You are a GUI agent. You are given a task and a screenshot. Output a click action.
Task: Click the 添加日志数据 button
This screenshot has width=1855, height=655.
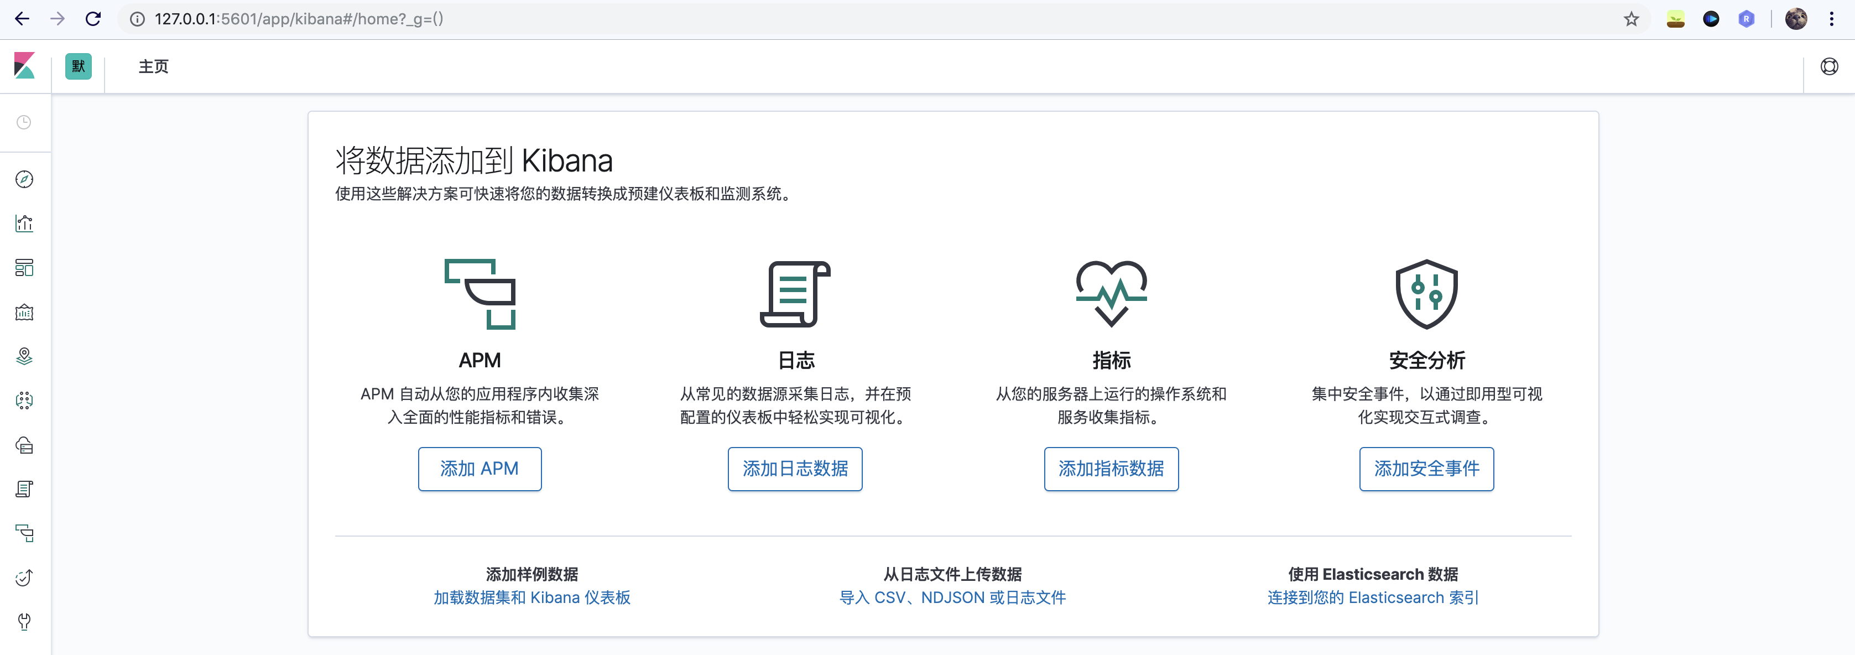[x=795, y=469]
